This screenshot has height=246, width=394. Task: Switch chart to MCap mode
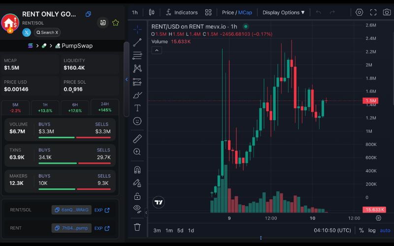(x=245, y=12)
